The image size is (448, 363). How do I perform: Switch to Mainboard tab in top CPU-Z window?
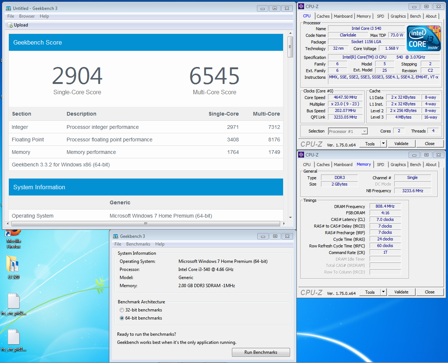[x=343, y=16]
